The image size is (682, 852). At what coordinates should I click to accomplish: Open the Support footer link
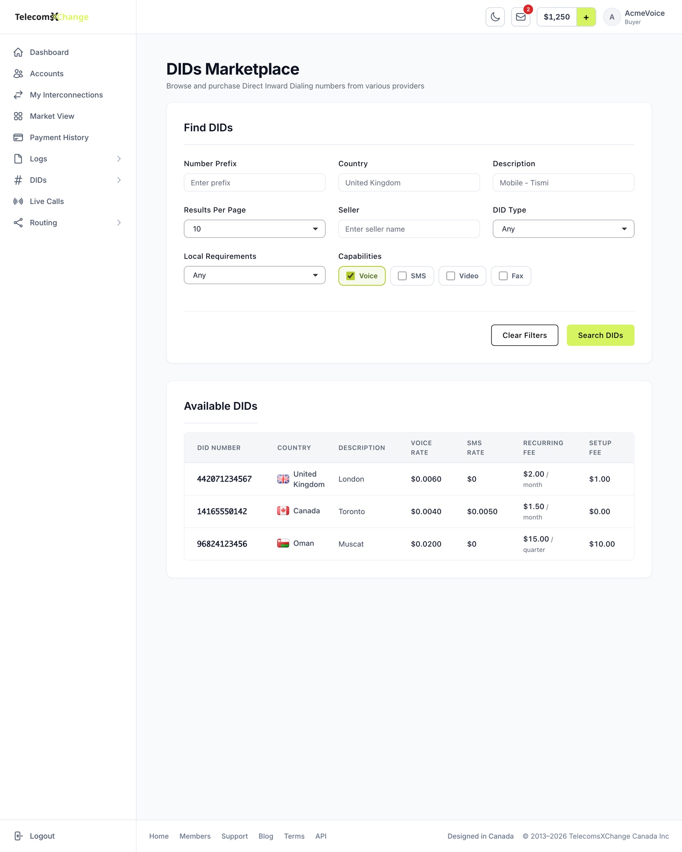234,836
